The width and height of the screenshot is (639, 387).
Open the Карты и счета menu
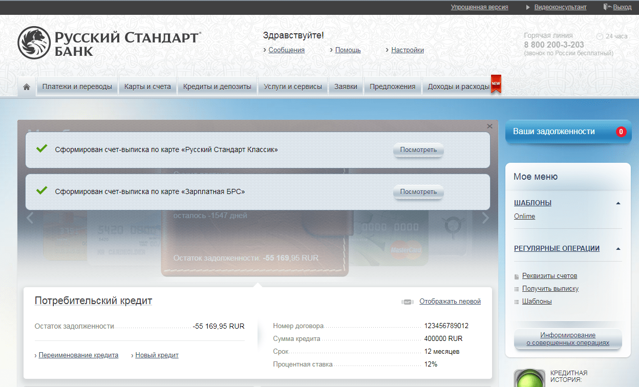coord(147,87)
